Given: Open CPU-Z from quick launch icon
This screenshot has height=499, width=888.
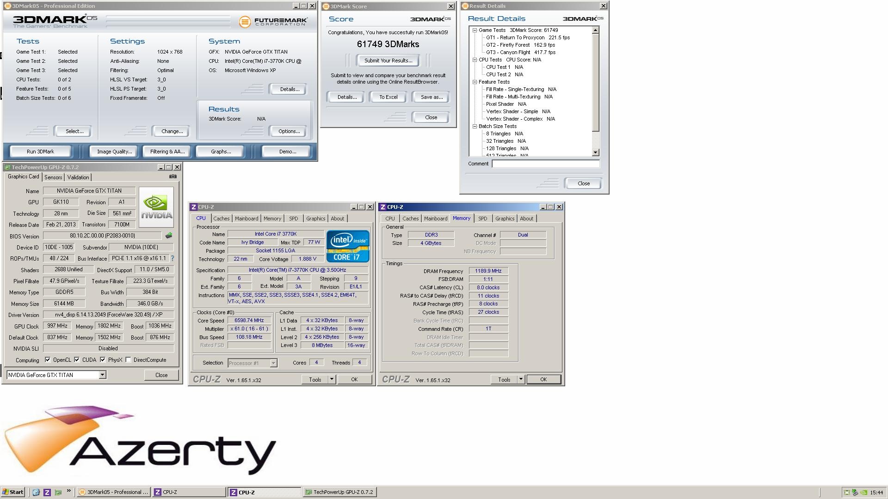Looking at the screenshot, I should click(x=47, y=492).
